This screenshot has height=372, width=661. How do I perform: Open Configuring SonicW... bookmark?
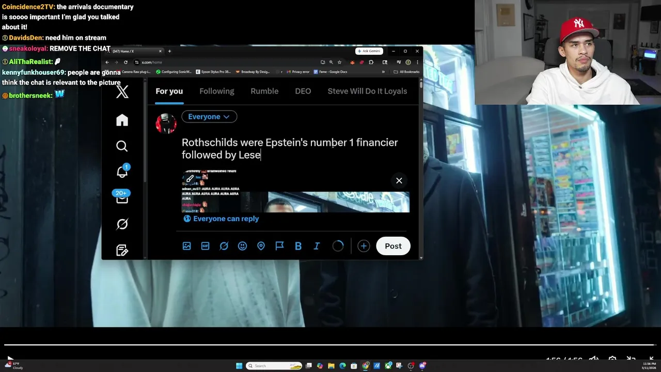pyautogui.click(x=174, y=72)
